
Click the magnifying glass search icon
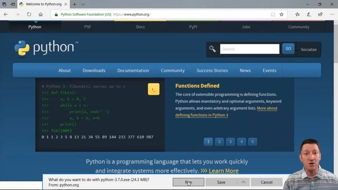212,49
